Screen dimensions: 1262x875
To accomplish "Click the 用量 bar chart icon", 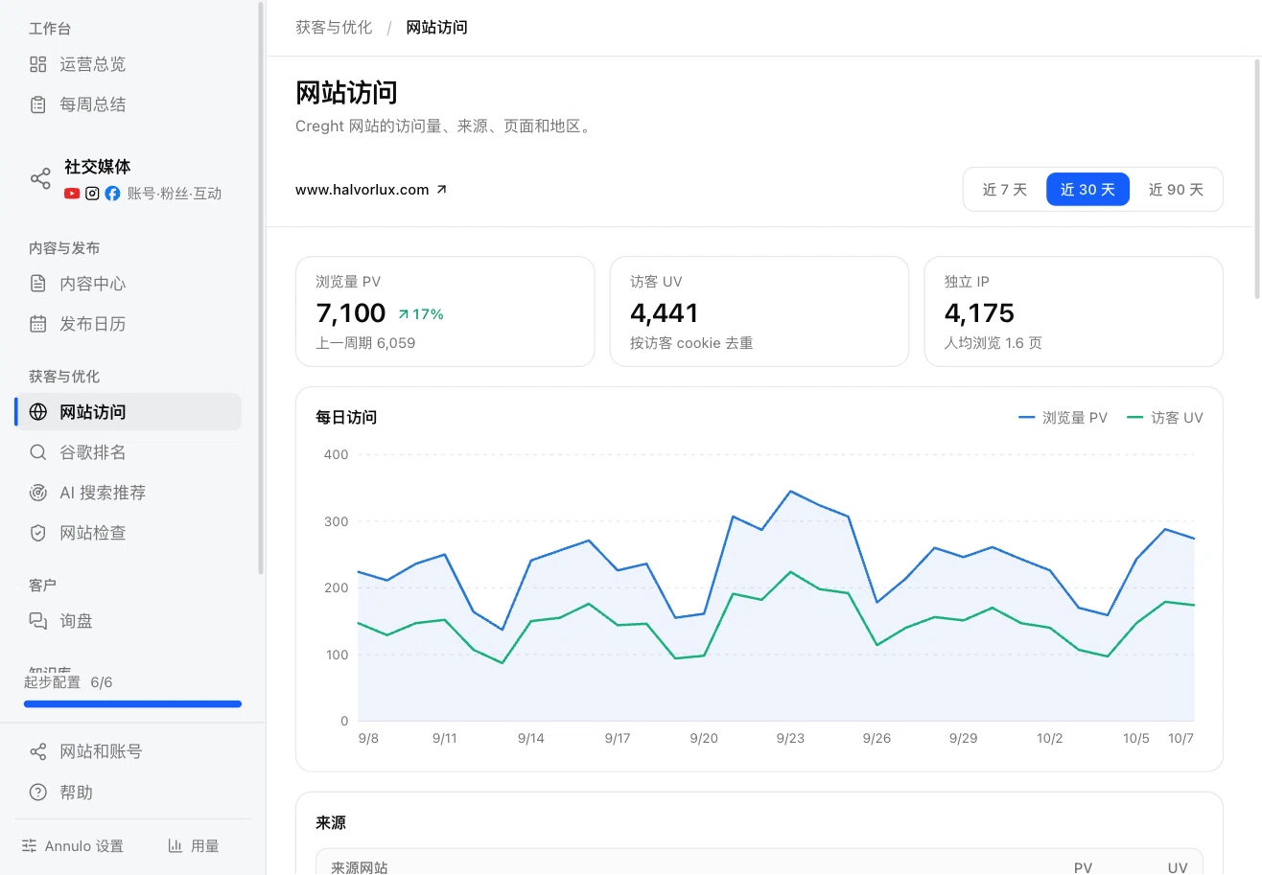I will (175, 846).
